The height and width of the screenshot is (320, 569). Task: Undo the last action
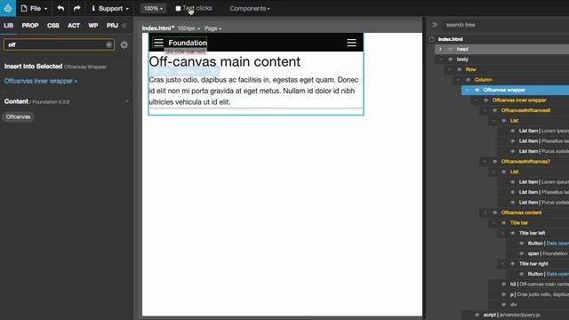(60, 8)
